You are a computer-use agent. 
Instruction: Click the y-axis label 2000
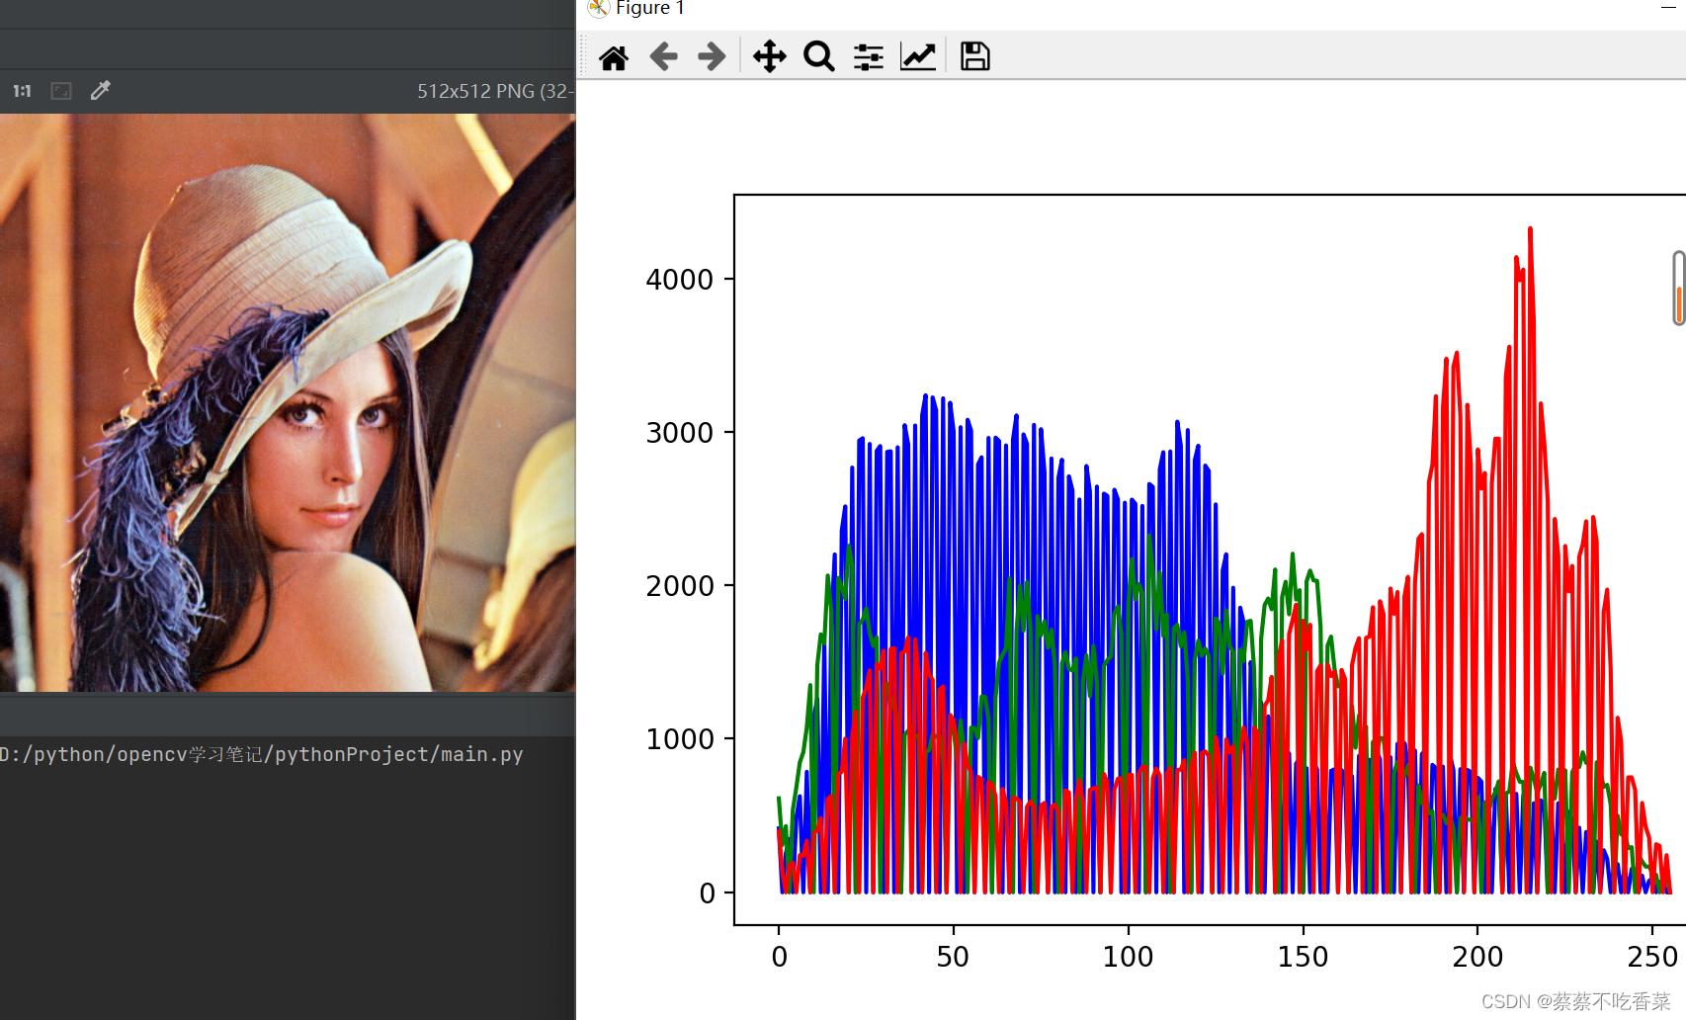[680, 586]
